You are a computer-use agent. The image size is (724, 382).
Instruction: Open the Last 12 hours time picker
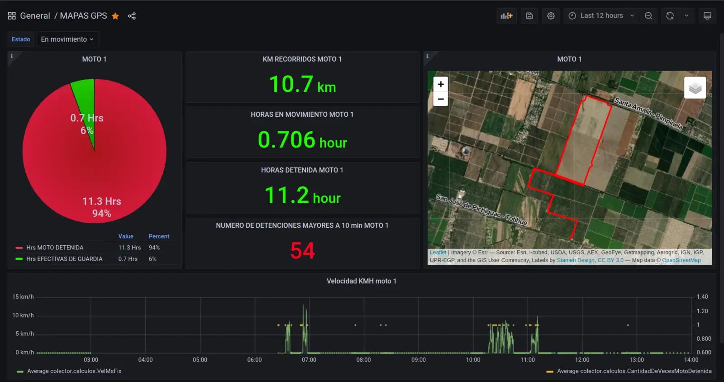(601, 16)
